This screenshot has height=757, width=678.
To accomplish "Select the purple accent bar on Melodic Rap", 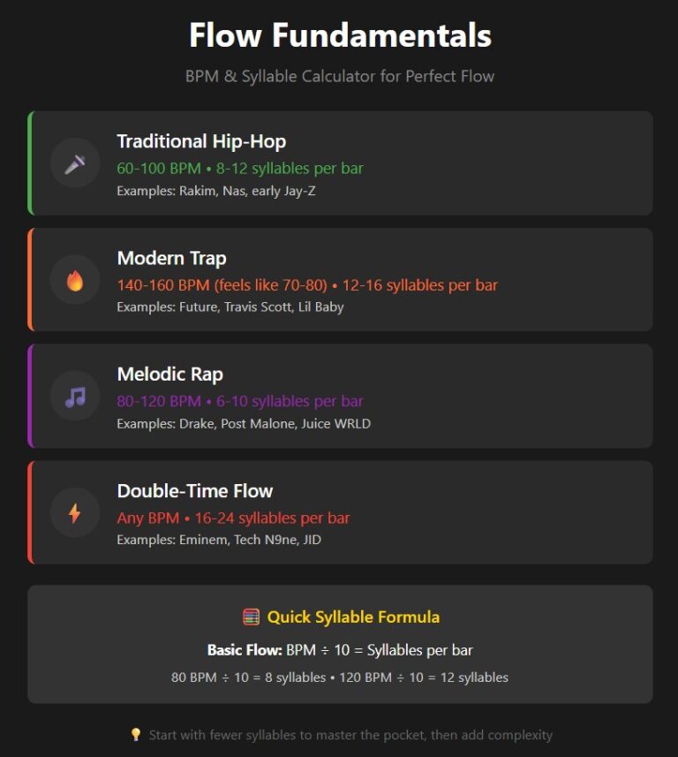I will tap(29, 396).
